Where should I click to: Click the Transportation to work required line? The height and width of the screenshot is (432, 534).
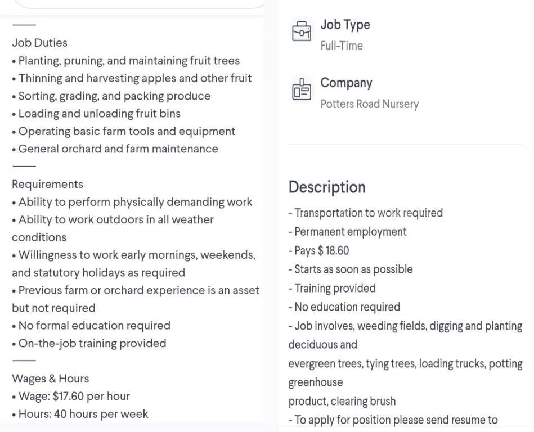tap(365, 213)
